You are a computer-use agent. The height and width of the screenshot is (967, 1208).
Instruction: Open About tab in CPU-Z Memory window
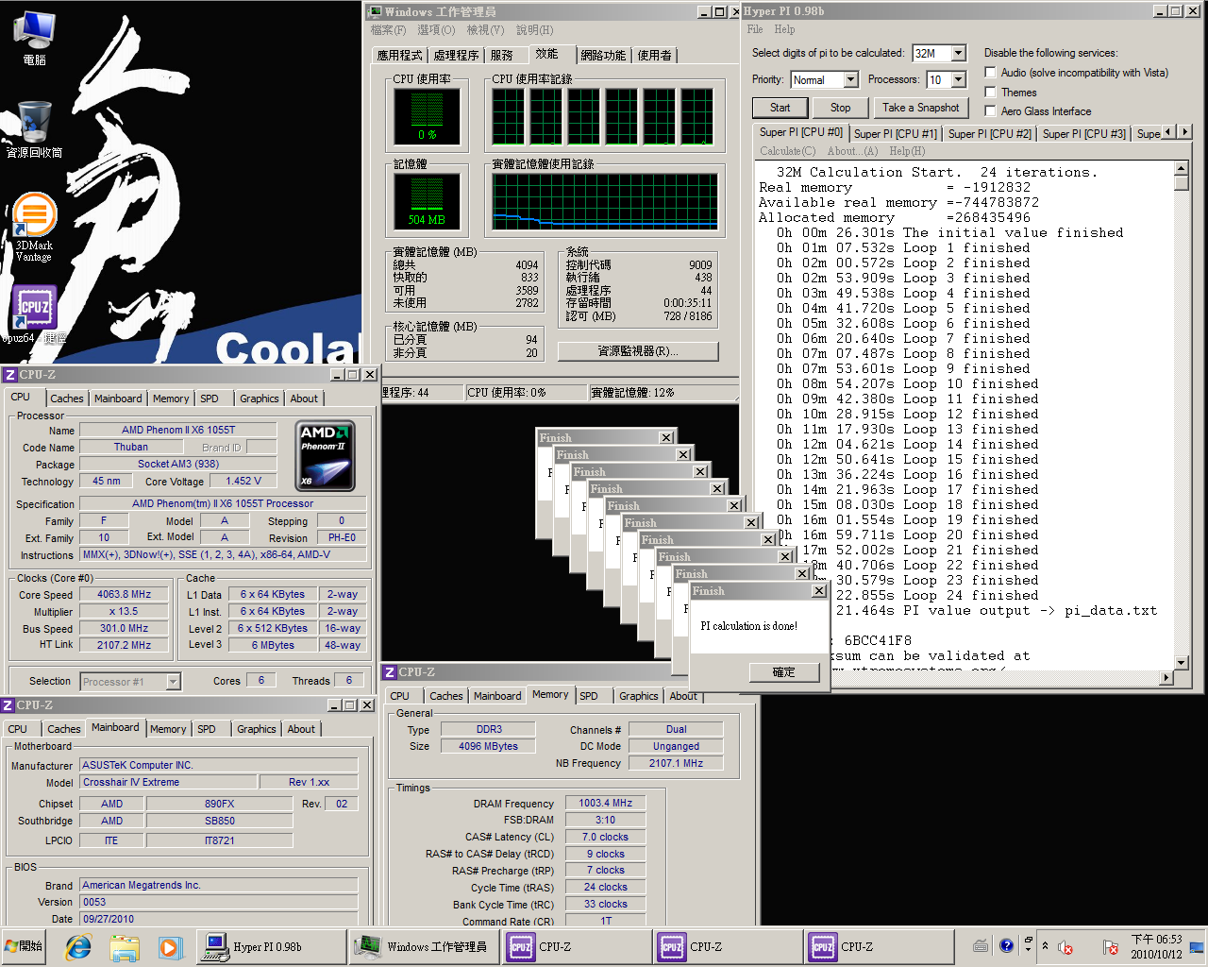pyautogui.click(x=683, y=696)
